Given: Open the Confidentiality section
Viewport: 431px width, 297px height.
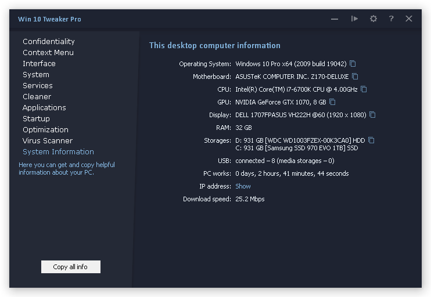Looking at the screenshot, I should click(48, 41).
